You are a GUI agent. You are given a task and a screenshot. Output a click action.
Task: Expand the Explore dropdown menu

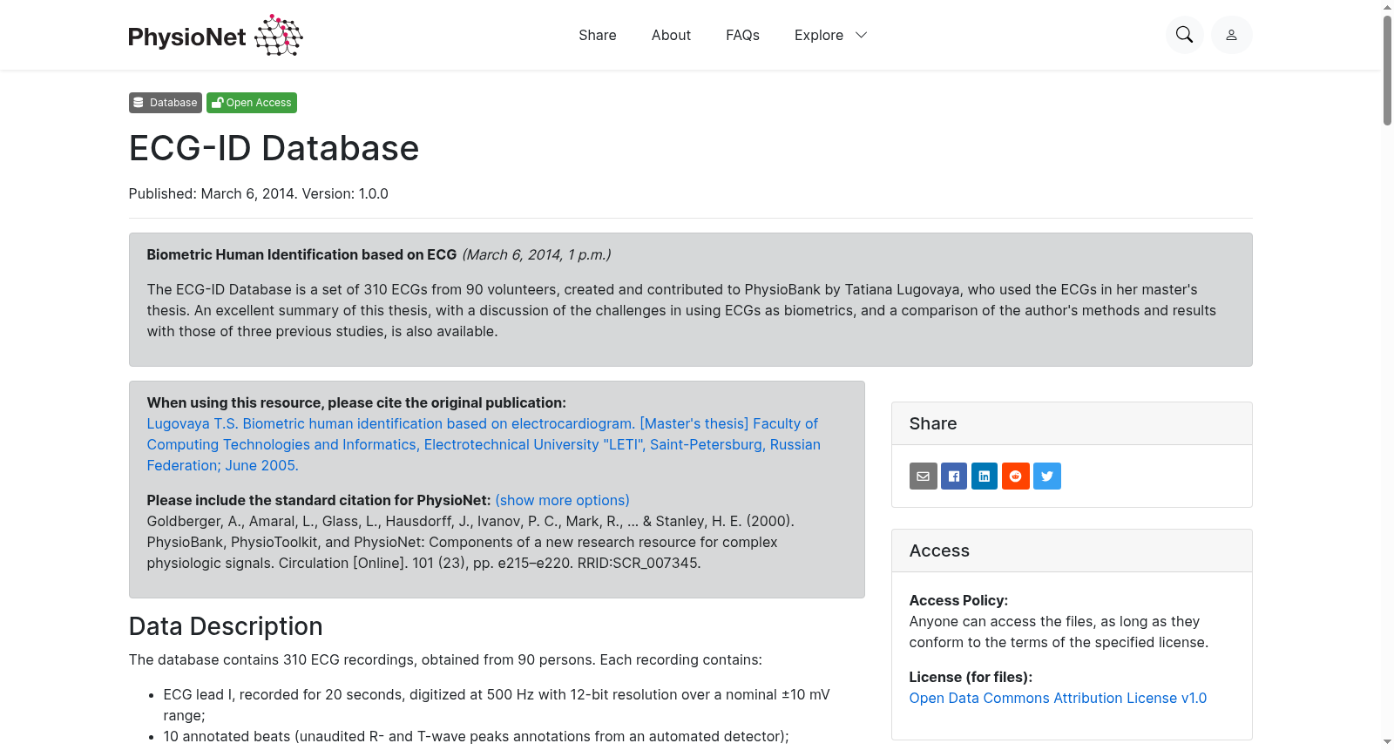coord(831,35)
